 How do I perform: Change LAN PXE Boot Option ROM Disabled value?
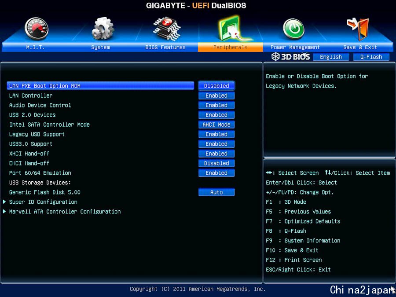tap(216, 86)
